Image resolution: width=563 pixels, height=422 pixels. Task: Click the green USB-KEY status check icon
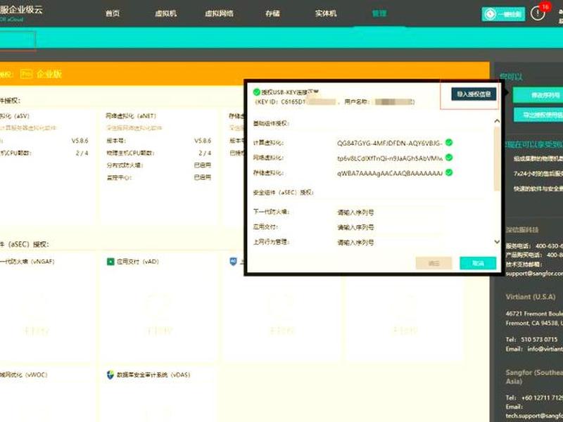pyautogui.click(x=256, y=92)
